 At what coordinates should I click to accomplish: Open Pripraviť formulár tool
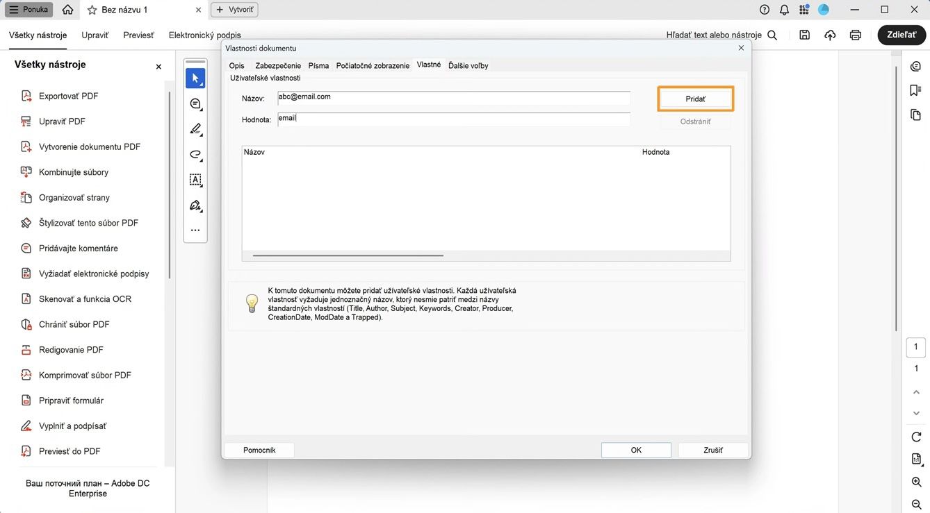coord(71,401)
